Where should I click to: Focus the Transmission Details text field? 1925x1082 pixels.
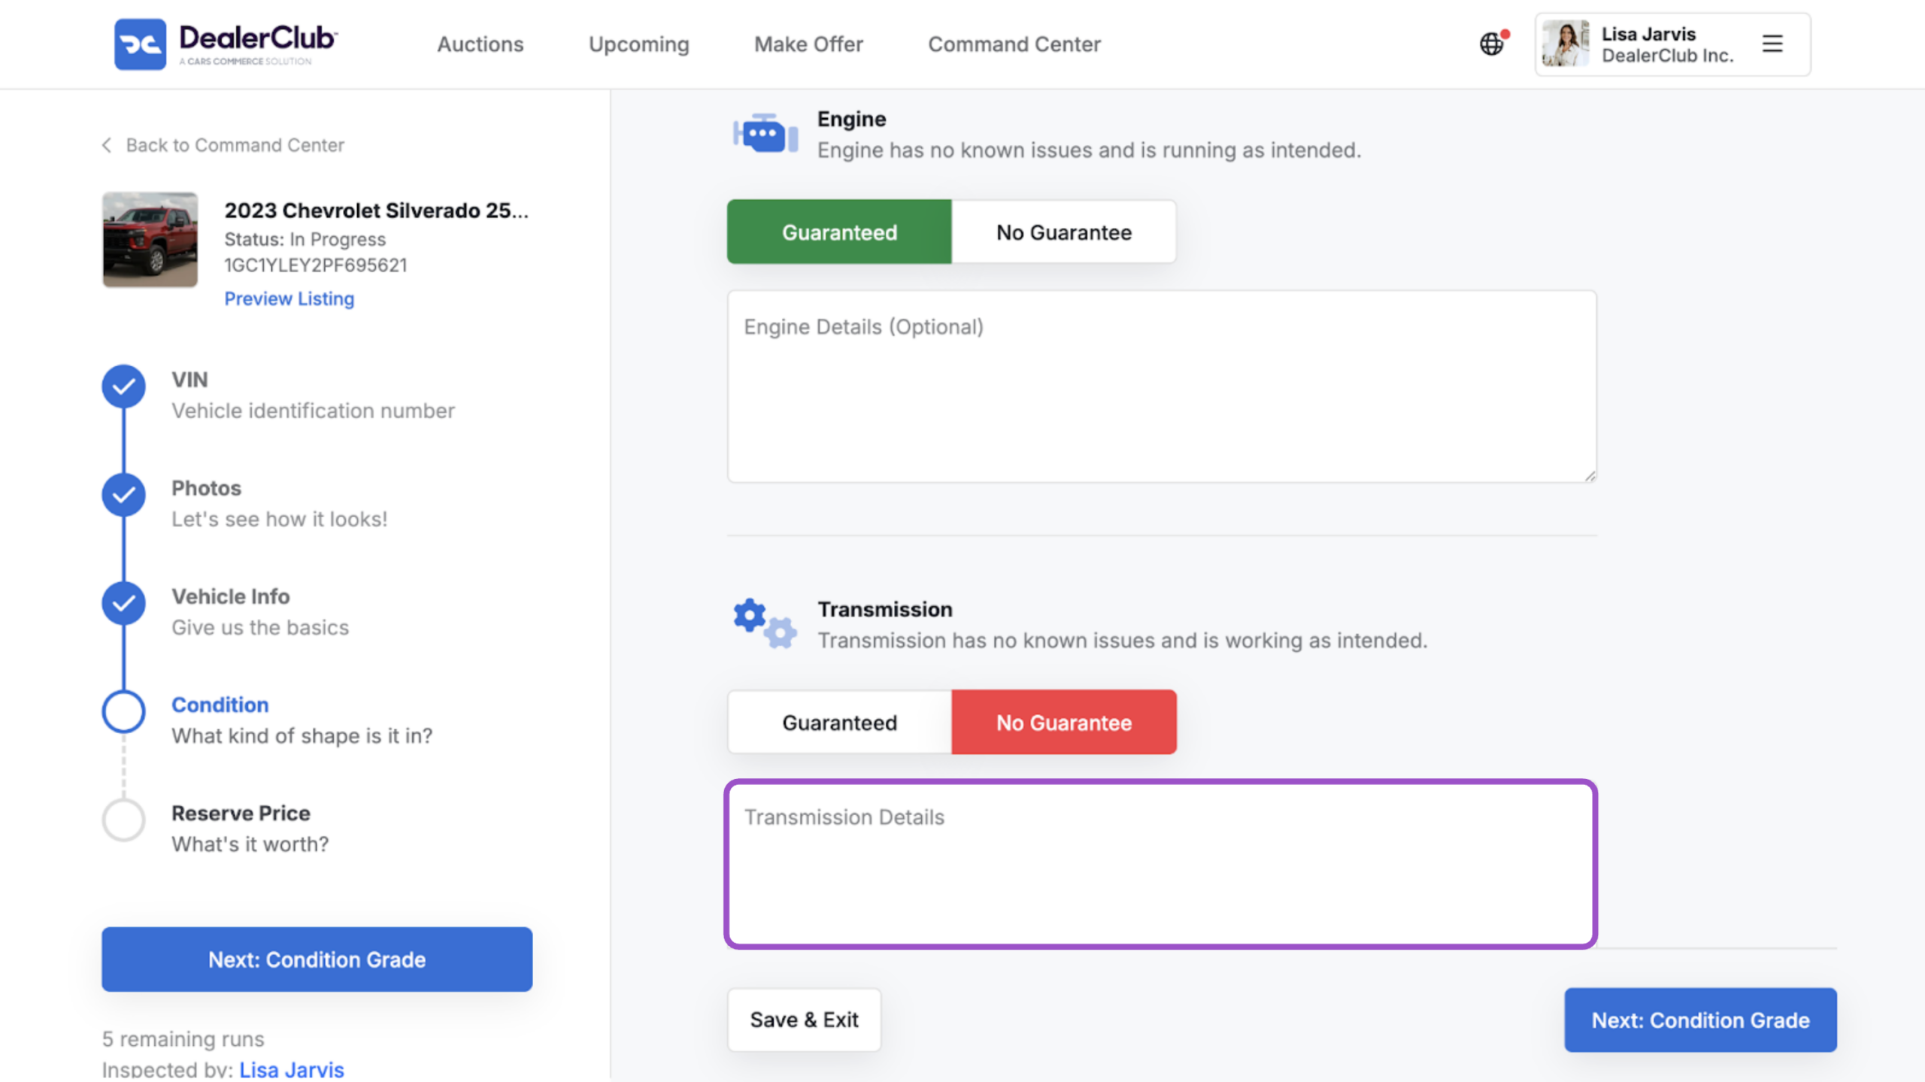[1161, 864]
